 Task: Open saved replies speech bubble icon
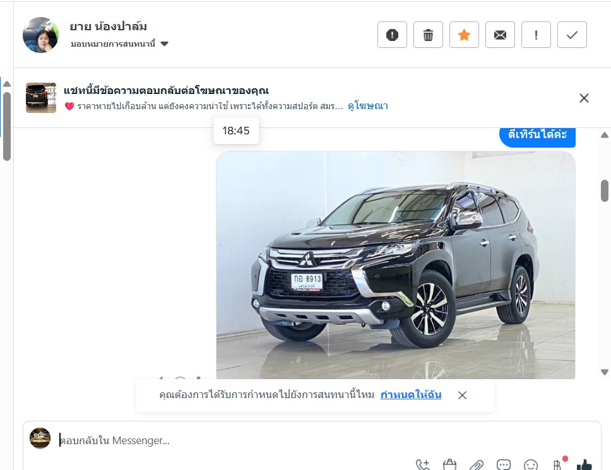[504, 464]
